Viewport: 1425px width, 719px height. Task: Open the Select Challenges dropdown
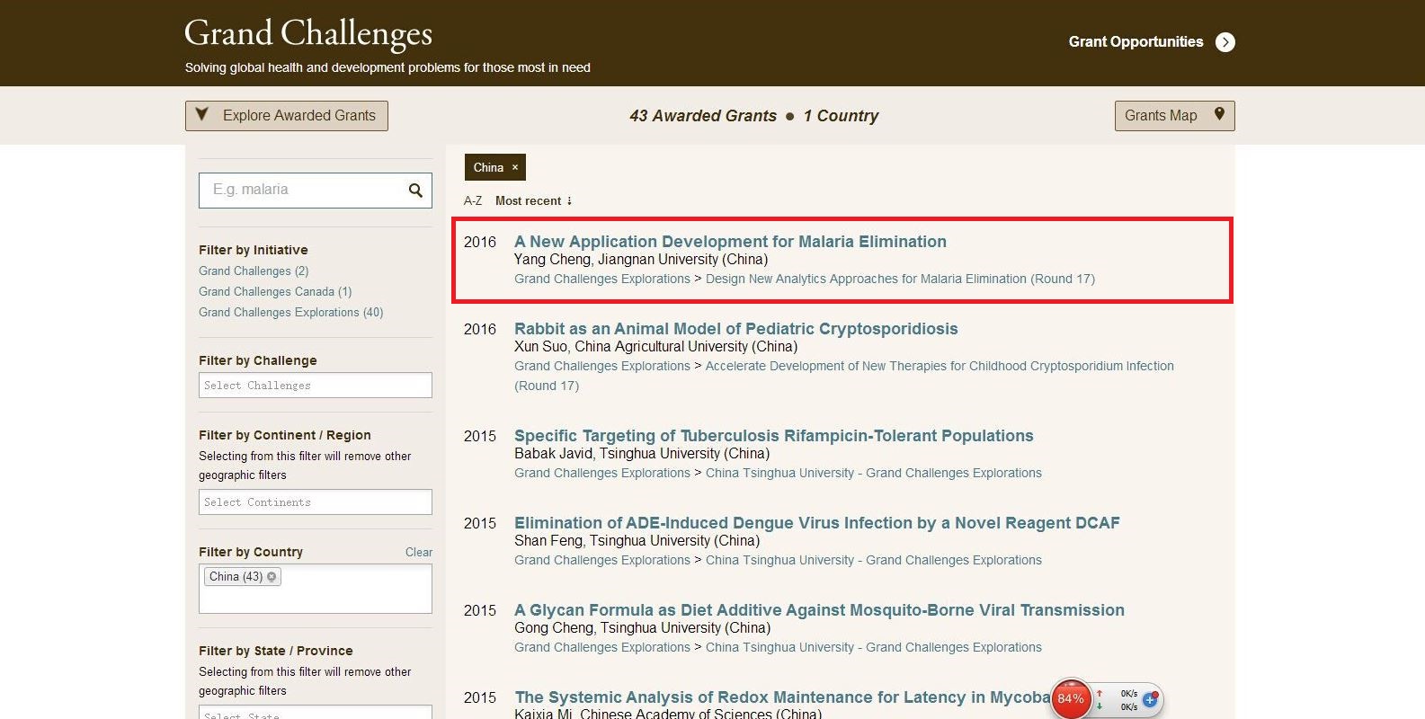315,386
